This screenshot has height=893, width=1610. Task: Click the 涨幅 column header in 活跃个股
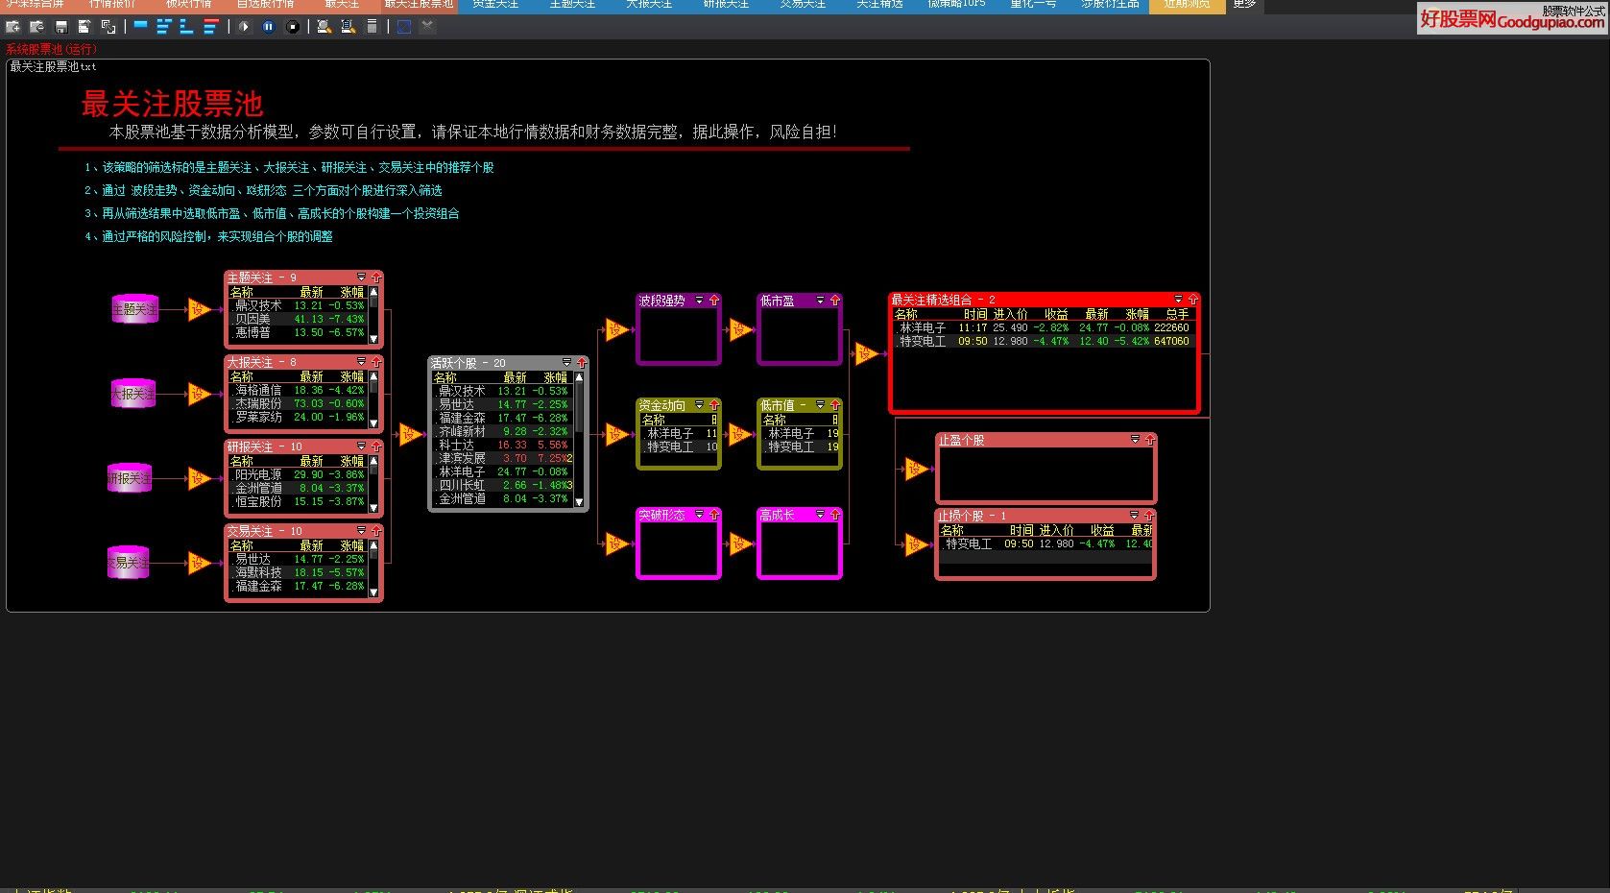tap(555, 378)
